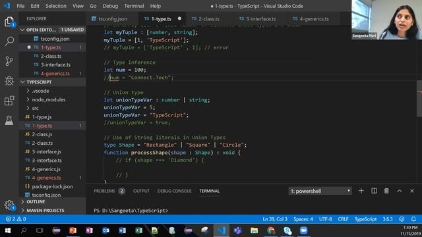Maximize the panel with up chevron

point(400,191)
